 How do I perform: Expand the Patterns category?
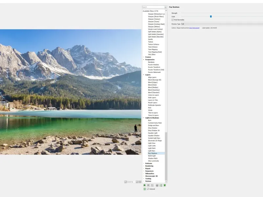click(144, 163)
